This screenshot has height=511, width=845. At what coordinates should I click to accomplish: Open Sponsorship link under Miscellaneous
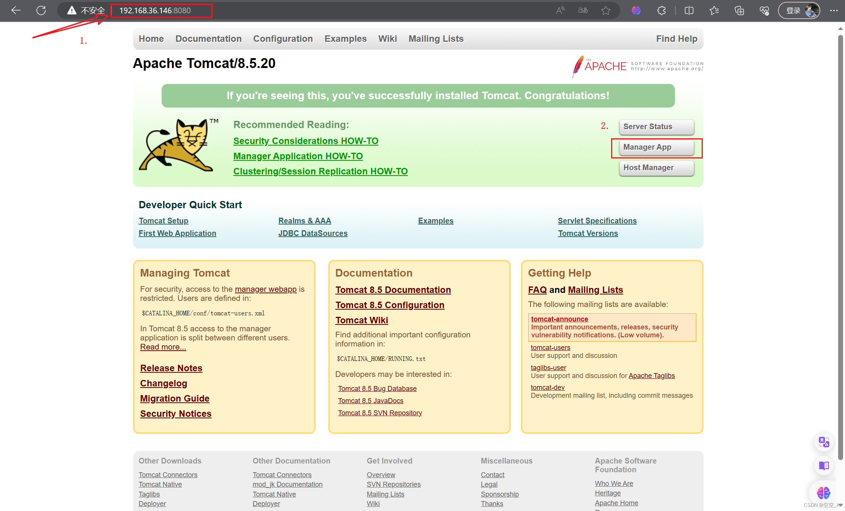pos(499,494)
